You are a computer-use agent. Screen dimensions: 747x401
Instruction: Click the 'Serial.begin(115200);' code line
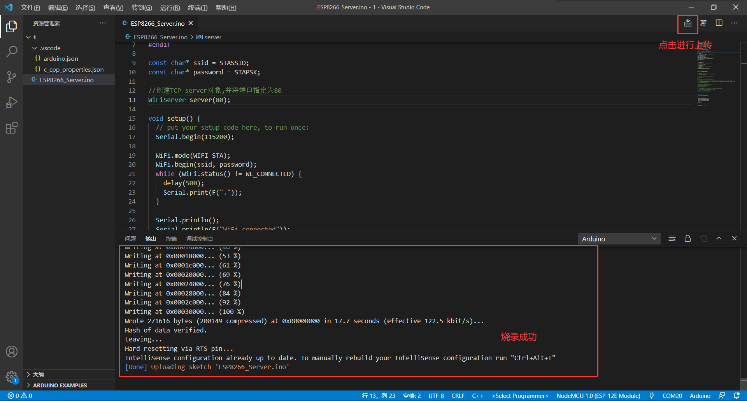pyautogui.click(x=195, y=137)
